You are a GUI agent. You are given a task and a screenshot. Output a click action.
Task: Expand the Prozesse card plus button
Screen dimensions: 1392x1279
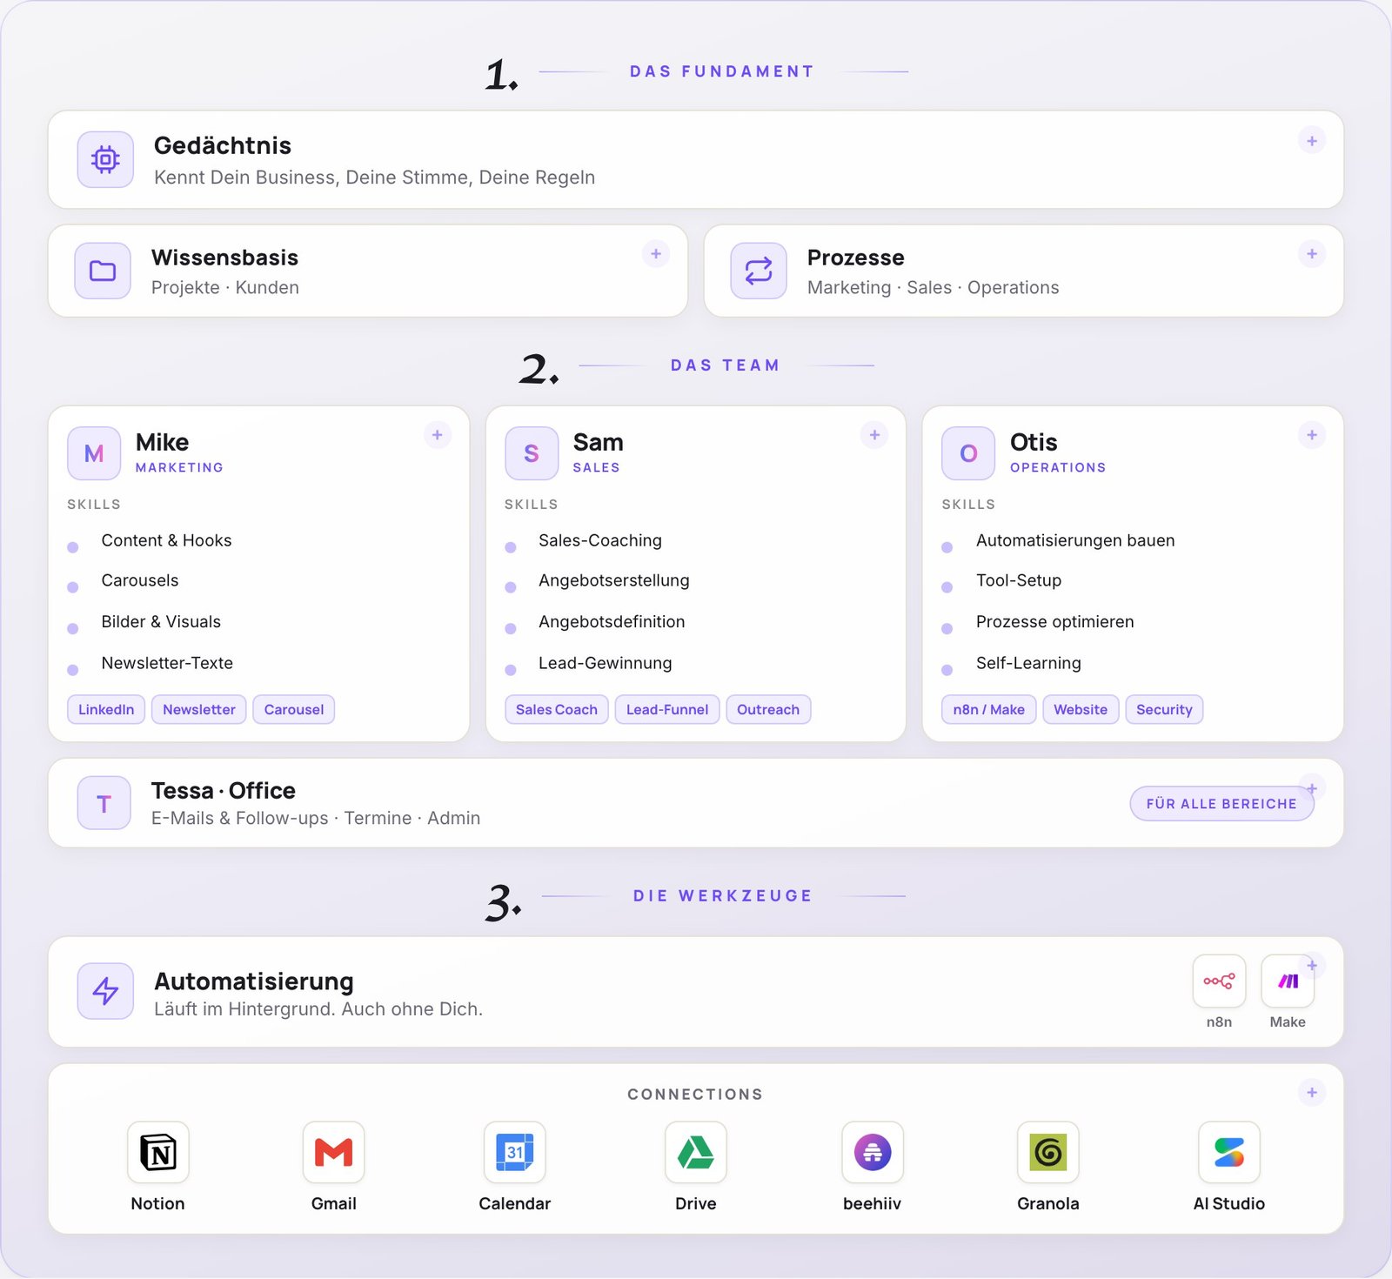(x=1312, y=253)
